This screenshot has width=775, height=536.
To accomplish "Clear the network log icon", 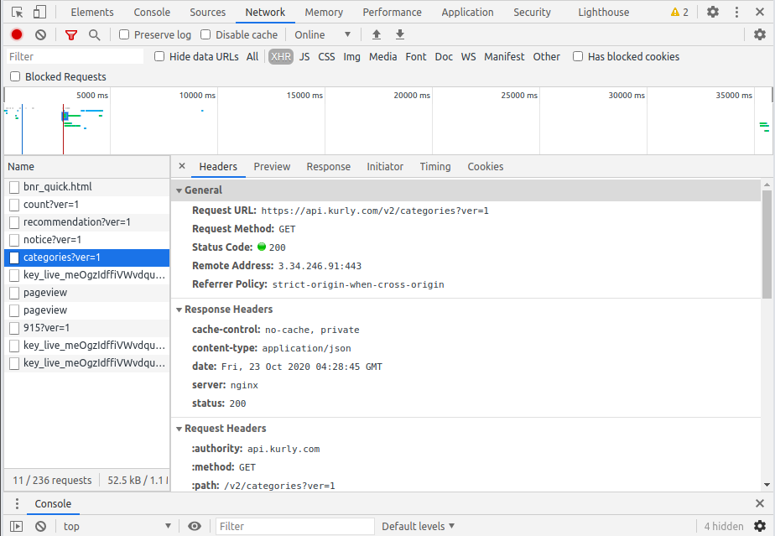I will pyautogui.click(x=40, y=34).
